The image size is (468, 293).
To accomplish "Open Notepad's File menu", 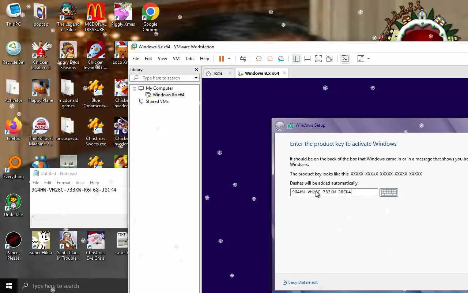I will point(36,182).
